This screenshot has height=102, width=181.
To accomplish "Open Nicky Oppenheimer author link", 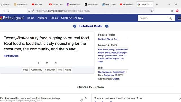I will (x=118, y=50).
